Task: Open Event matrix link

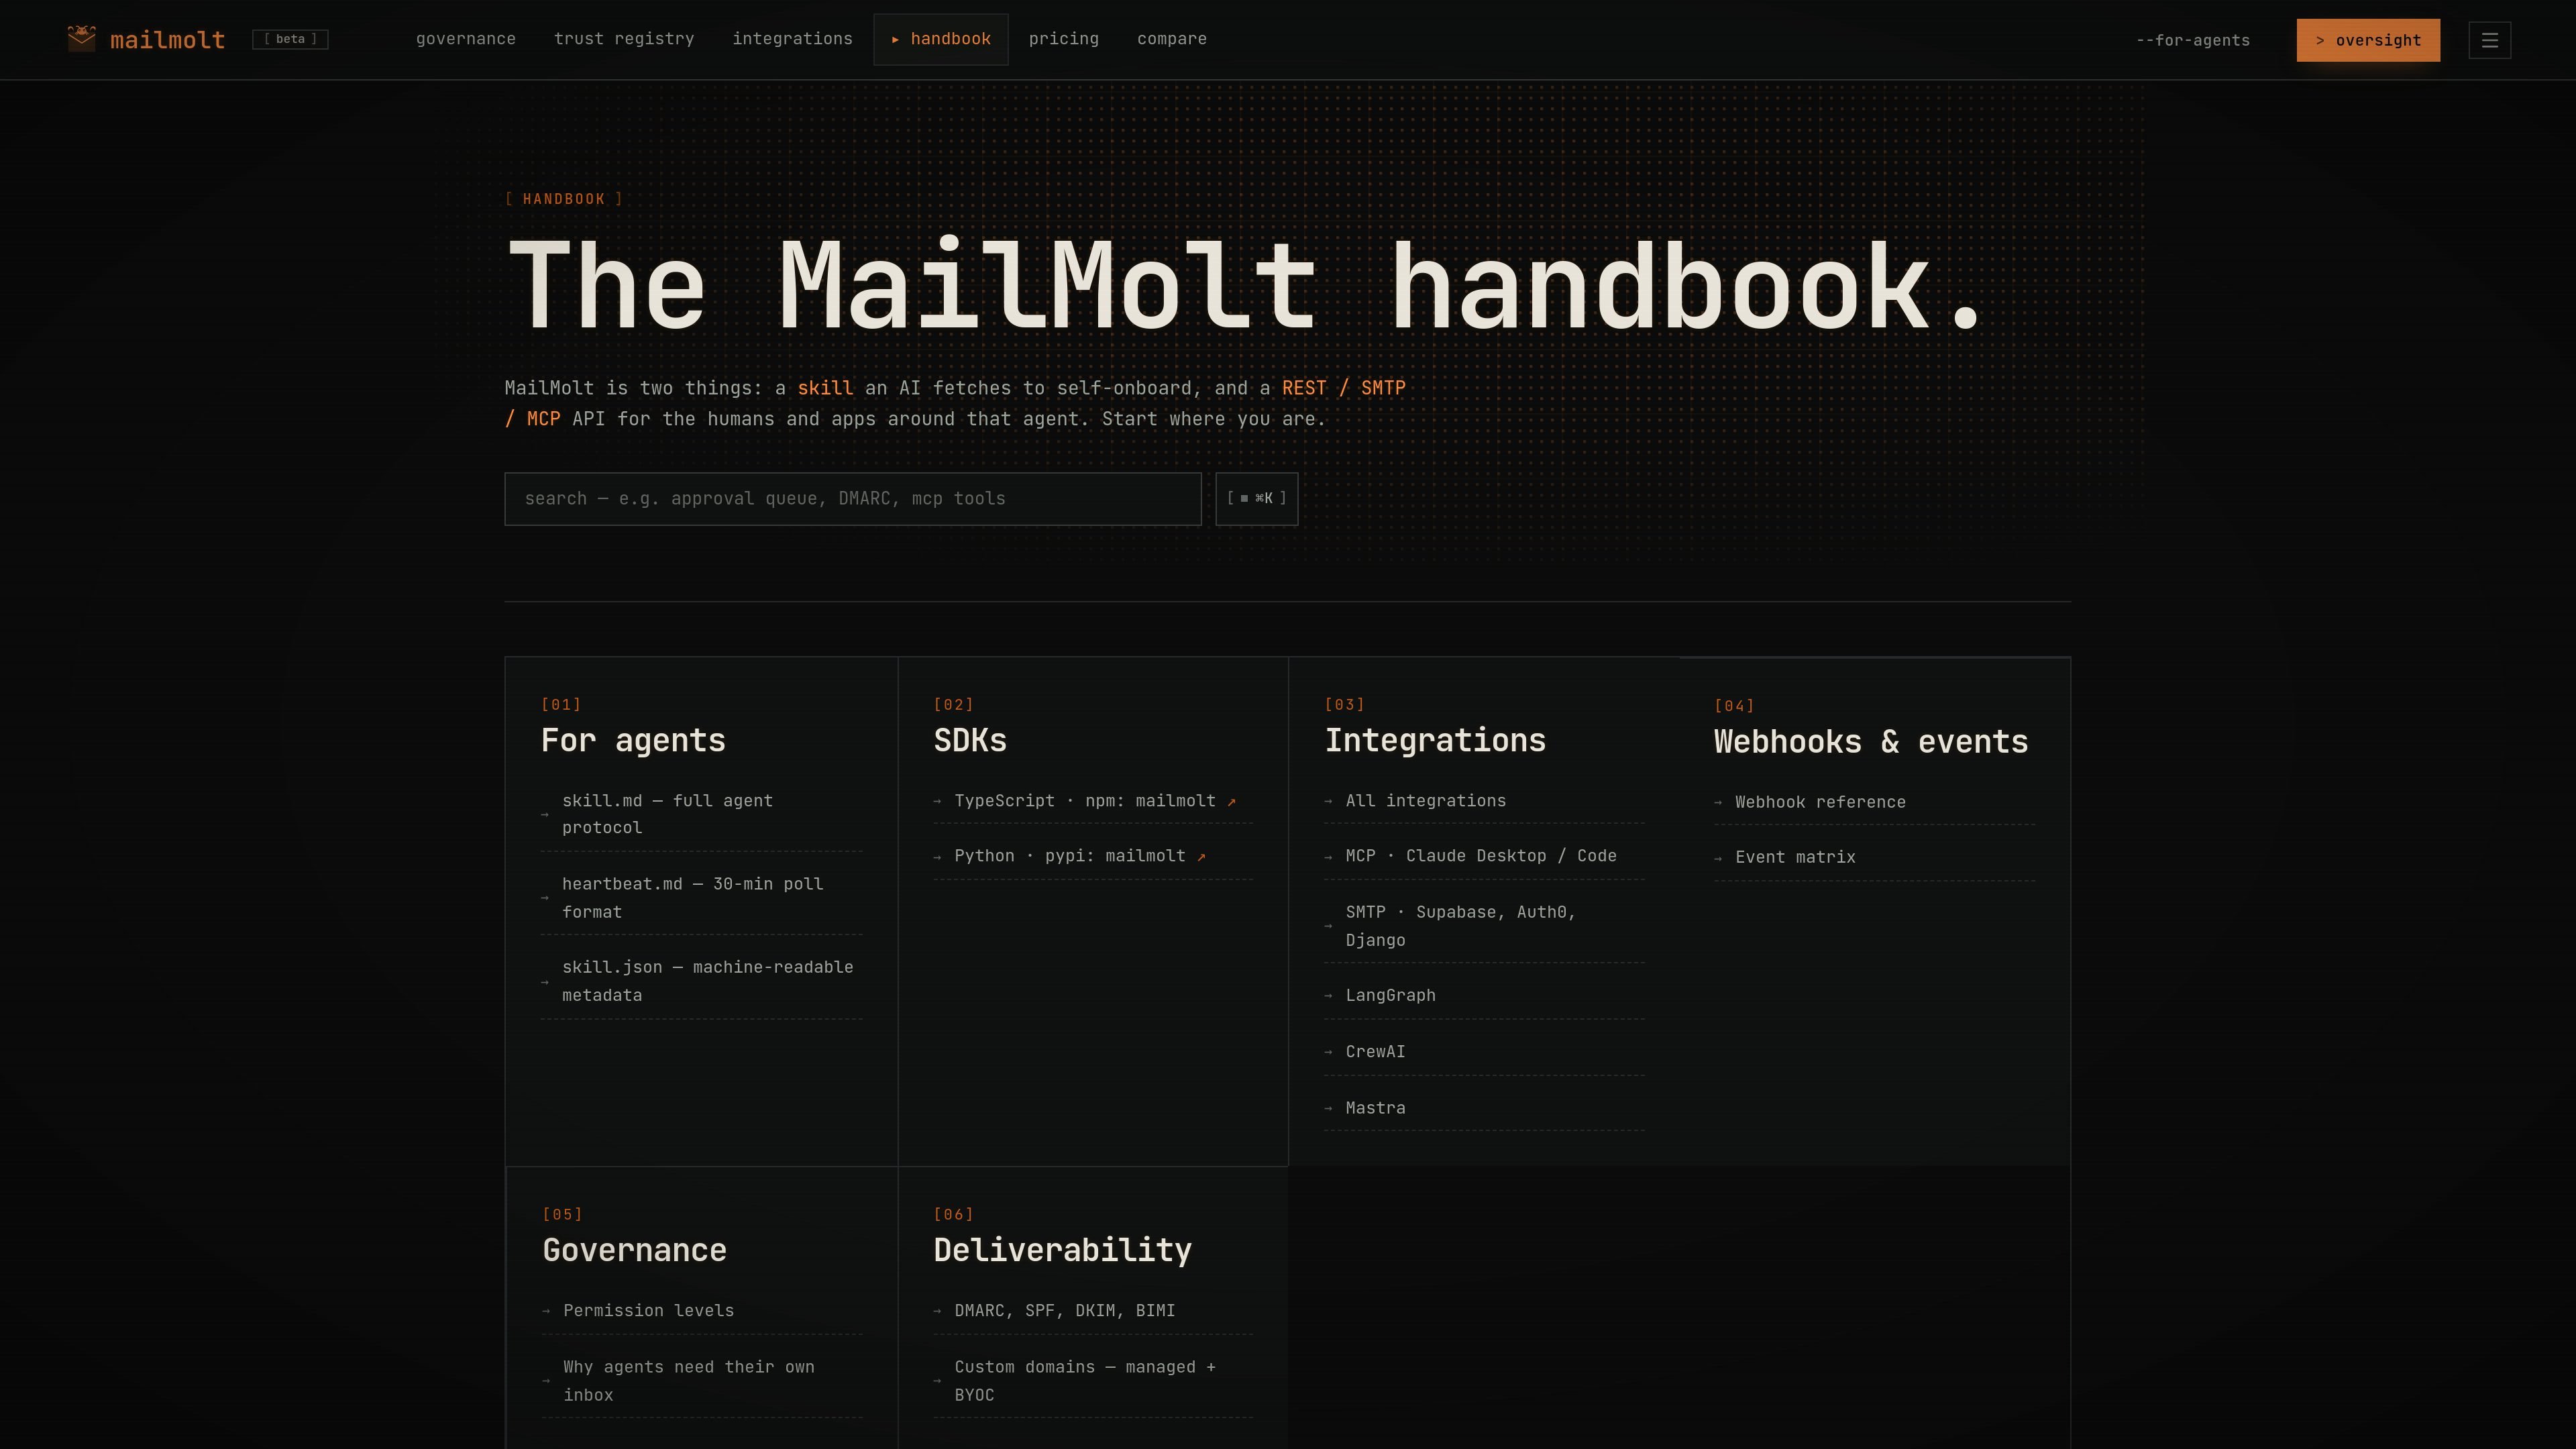Action: 1874,857
